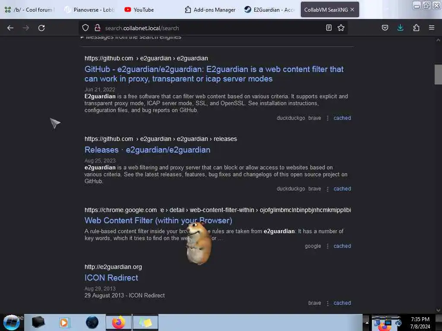Switch to the Add-ons Manager tab
This screenshot has height=331, width=442.
210,9
